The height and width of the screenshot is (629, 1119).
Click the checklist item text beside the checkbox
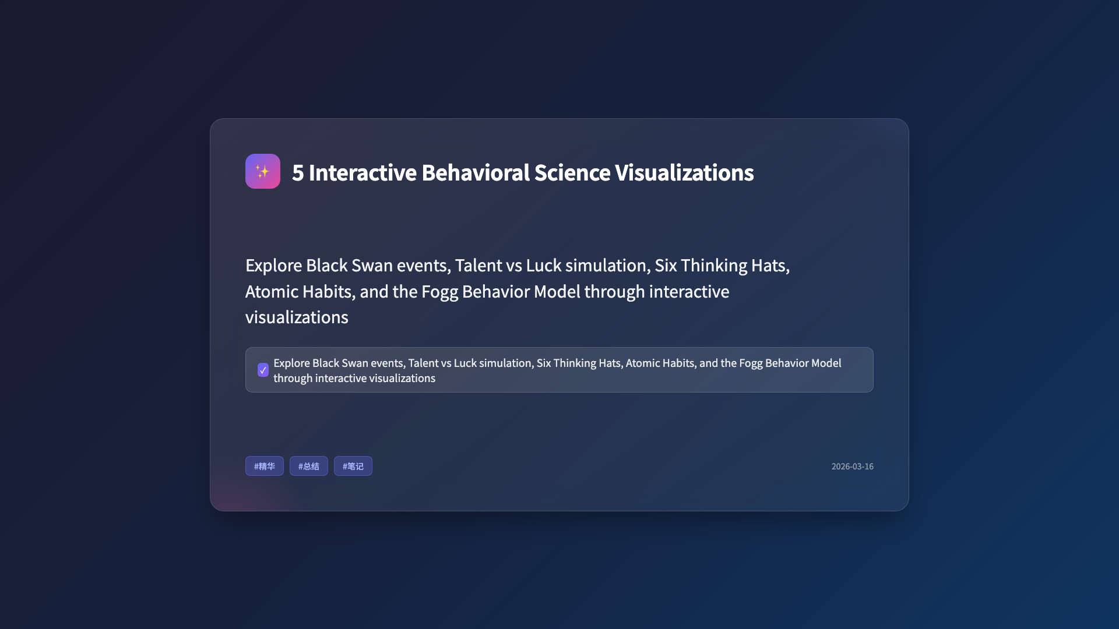[557, 370]
